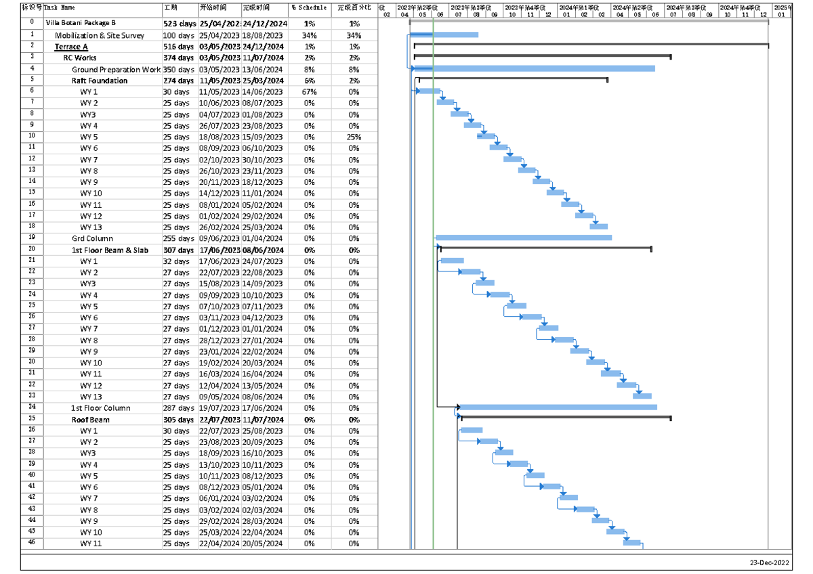Screen dimensions: 813x574
Task: Click the "完成时间" finish column header
Action: point(256,8)
